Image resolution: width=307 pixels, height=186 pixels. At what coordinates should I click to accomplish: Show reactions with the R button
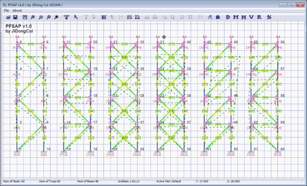[259, 17]
